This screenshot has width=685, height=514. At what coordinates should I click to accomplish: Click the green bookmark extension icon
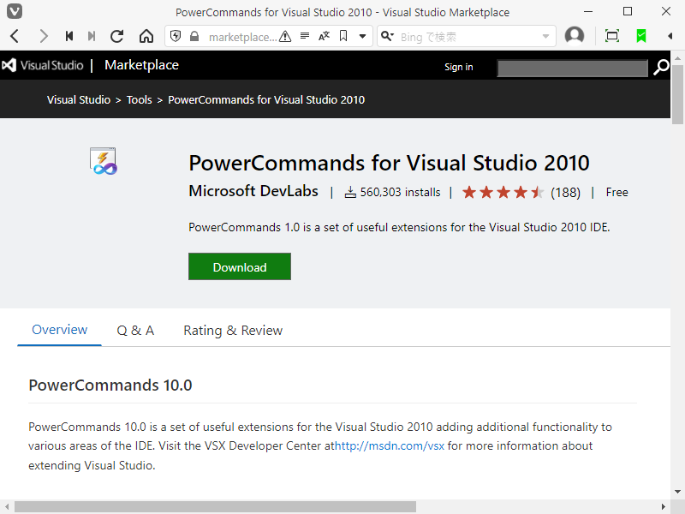click(641, 36)
